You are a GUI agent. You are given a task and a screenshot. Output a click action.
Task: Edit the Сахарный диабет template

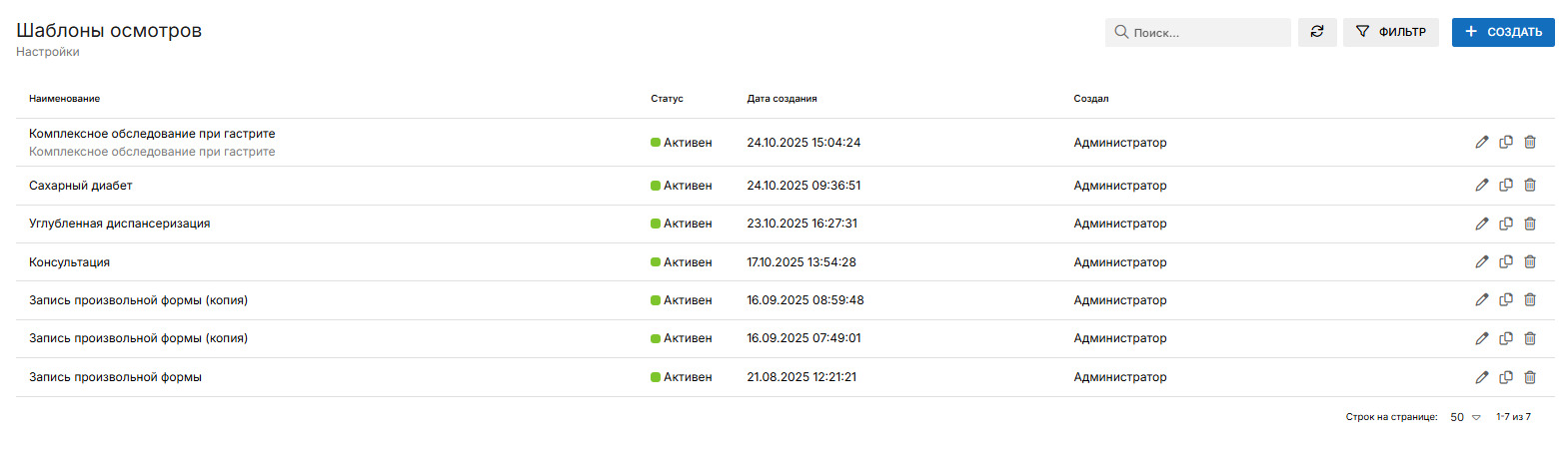click(1482, 185)
